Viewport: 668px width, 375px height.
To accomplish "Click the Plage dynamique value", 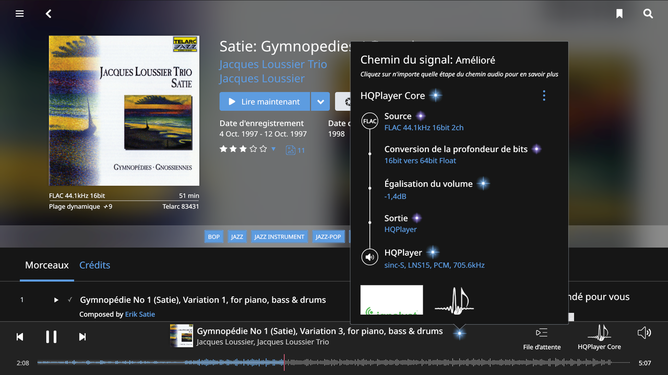I will click(108, 207).
